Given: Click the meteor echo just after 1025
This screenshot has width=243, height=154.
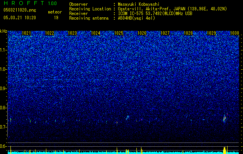Looking at the screenshot, I should point(127,118).
